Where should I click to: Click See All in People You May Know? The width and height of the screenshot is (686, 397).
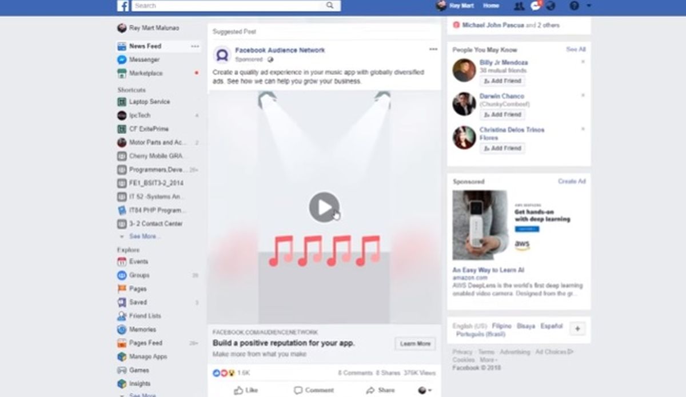pyautogui.click(x=576, y=50)
